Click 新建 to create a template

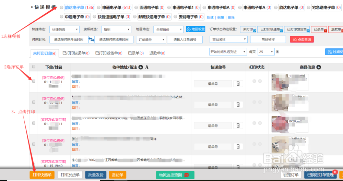tap(210, 17)
